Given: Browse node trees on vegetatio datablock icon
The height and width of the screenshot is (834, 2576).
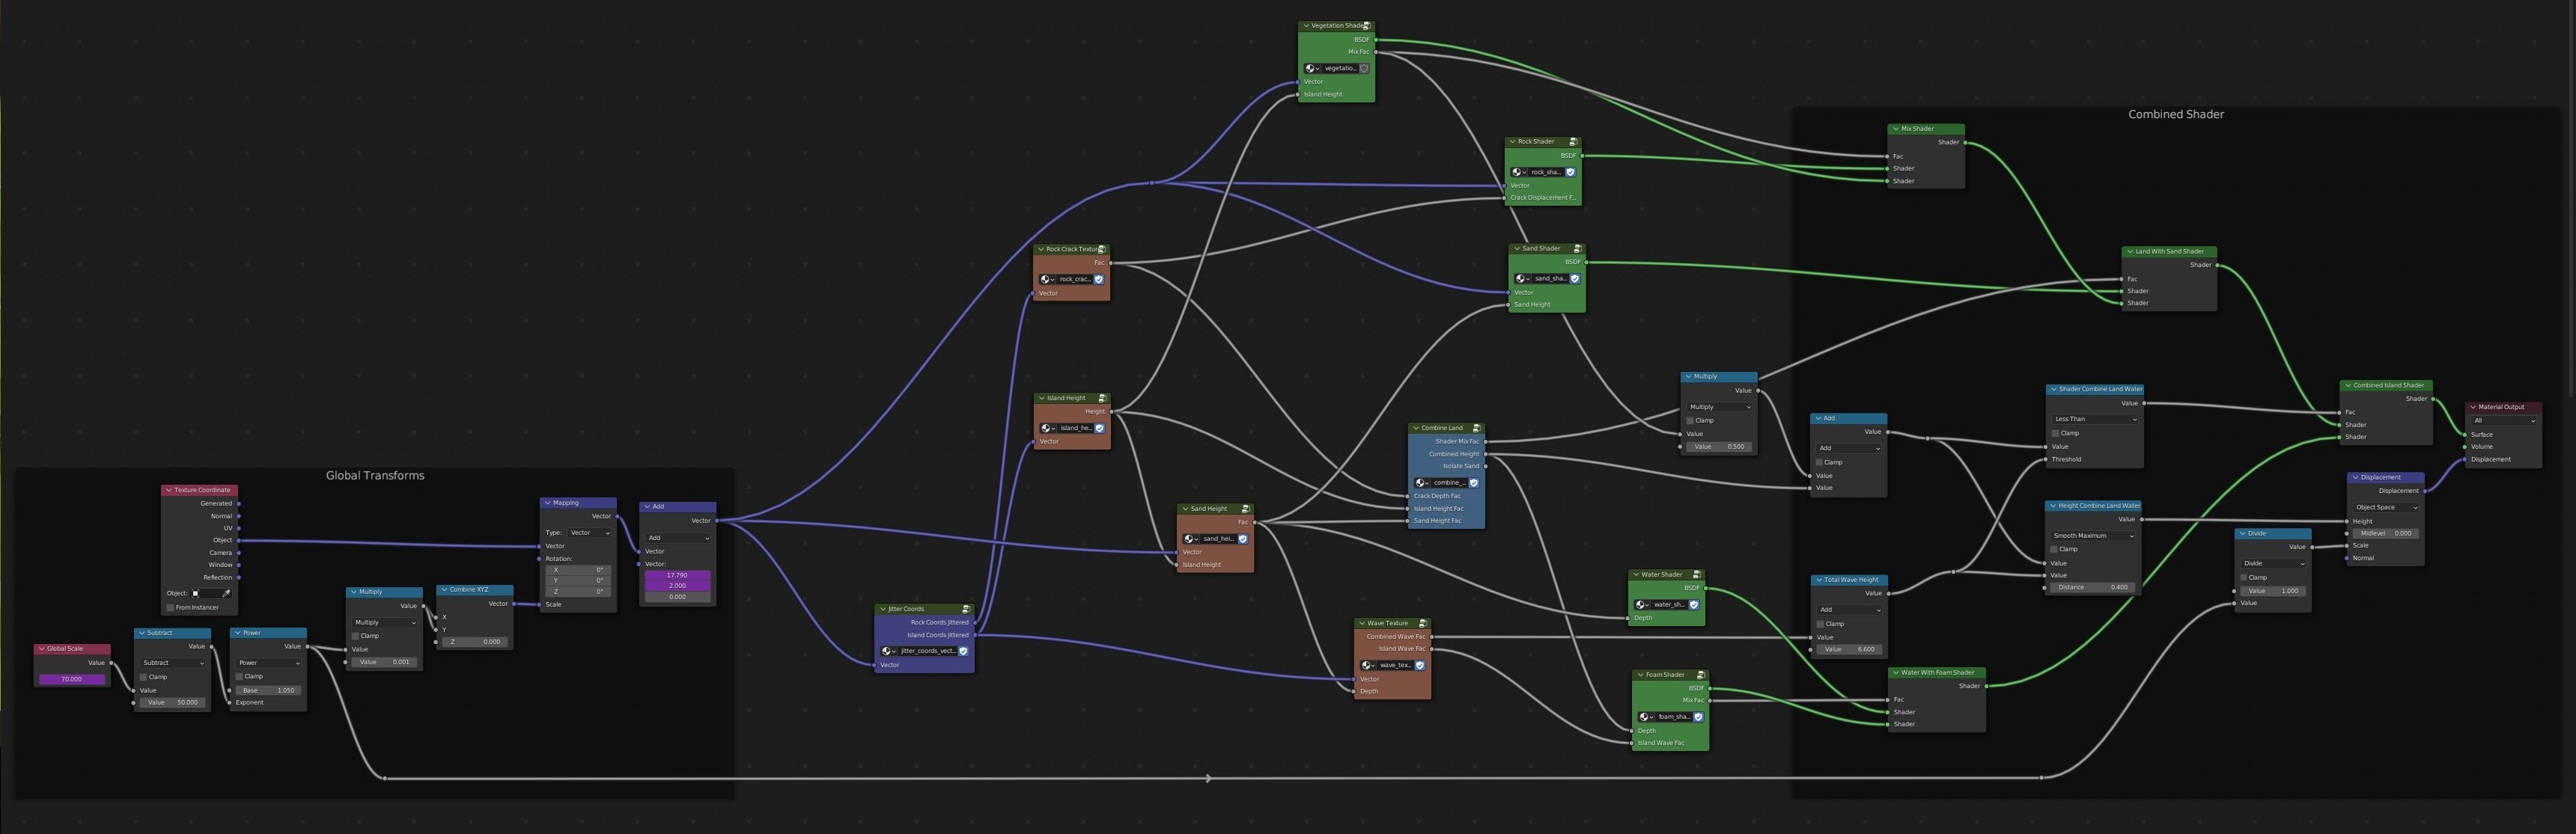Looking at the screenshot, I should [1312, 69].
